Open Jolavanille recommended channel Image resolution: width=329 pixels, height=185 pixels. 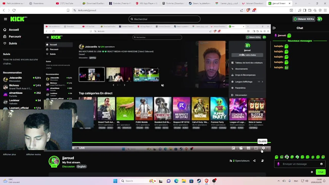click(22, 79)
